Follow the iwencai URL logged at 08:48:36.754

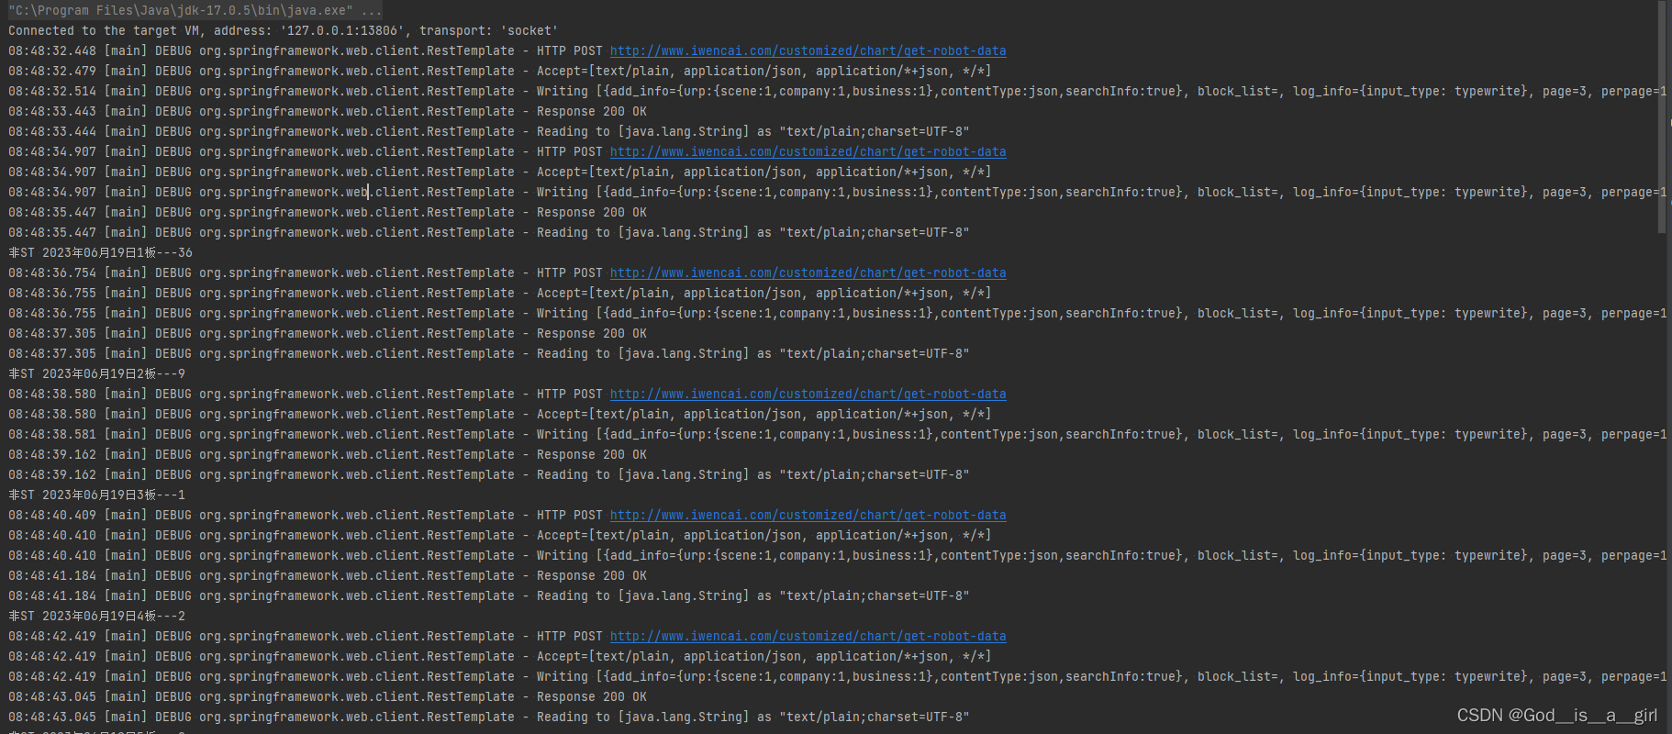[808, 273]
